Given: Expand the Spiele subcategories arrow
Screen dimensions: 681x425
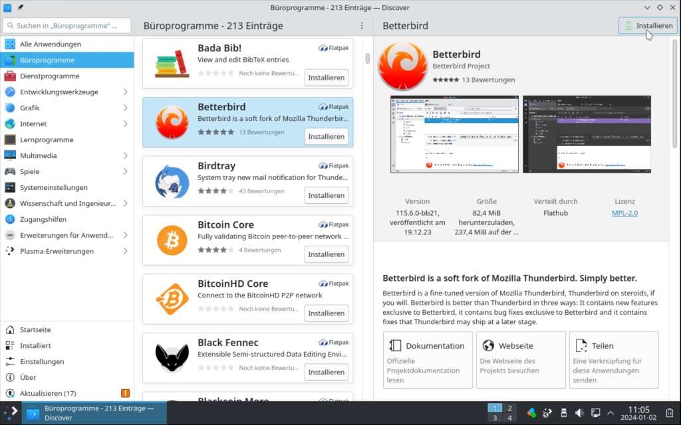Looking at the screenshot, I should (125, 171).
